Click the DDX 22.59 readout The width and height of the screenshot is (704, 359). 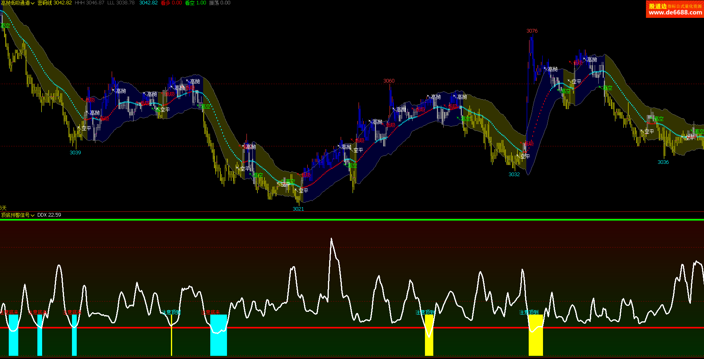pos(49,215)
